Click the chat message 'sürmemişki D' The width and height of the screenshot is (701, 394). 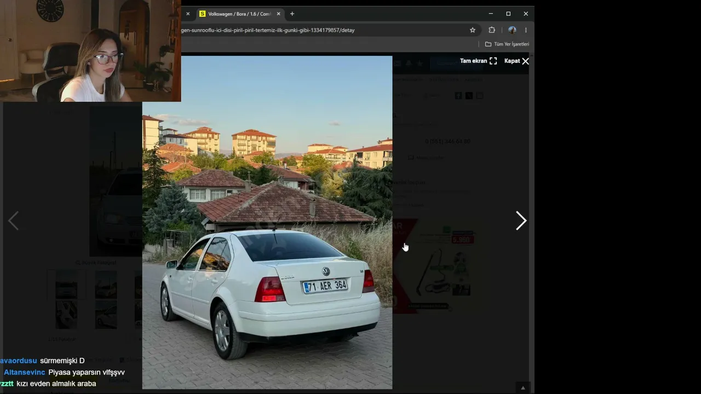click(x=62, y=361)
